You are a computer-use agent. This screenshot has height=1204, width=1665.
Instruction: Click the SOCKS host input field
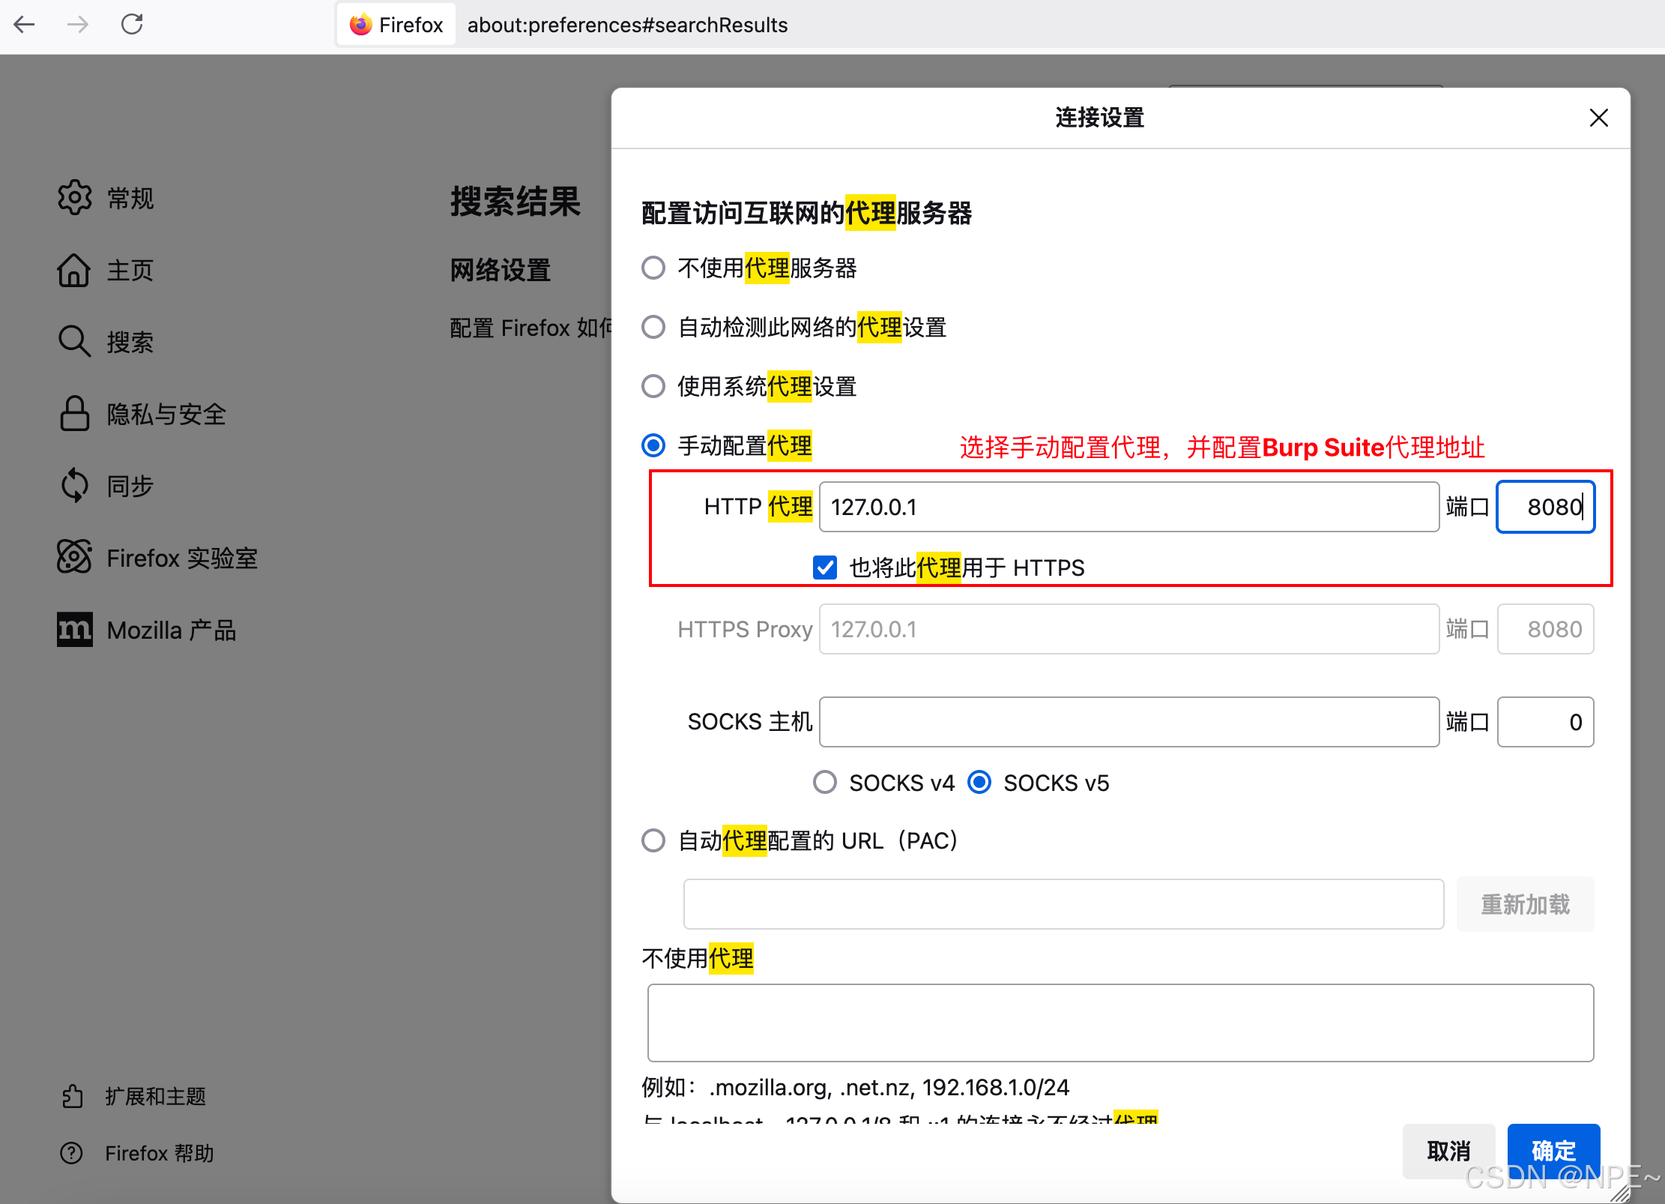[1128, 722]
